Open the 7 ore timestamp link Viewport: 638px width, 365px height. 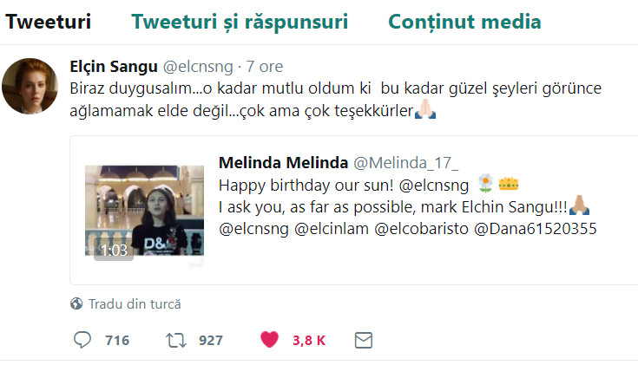coord(265,67)
